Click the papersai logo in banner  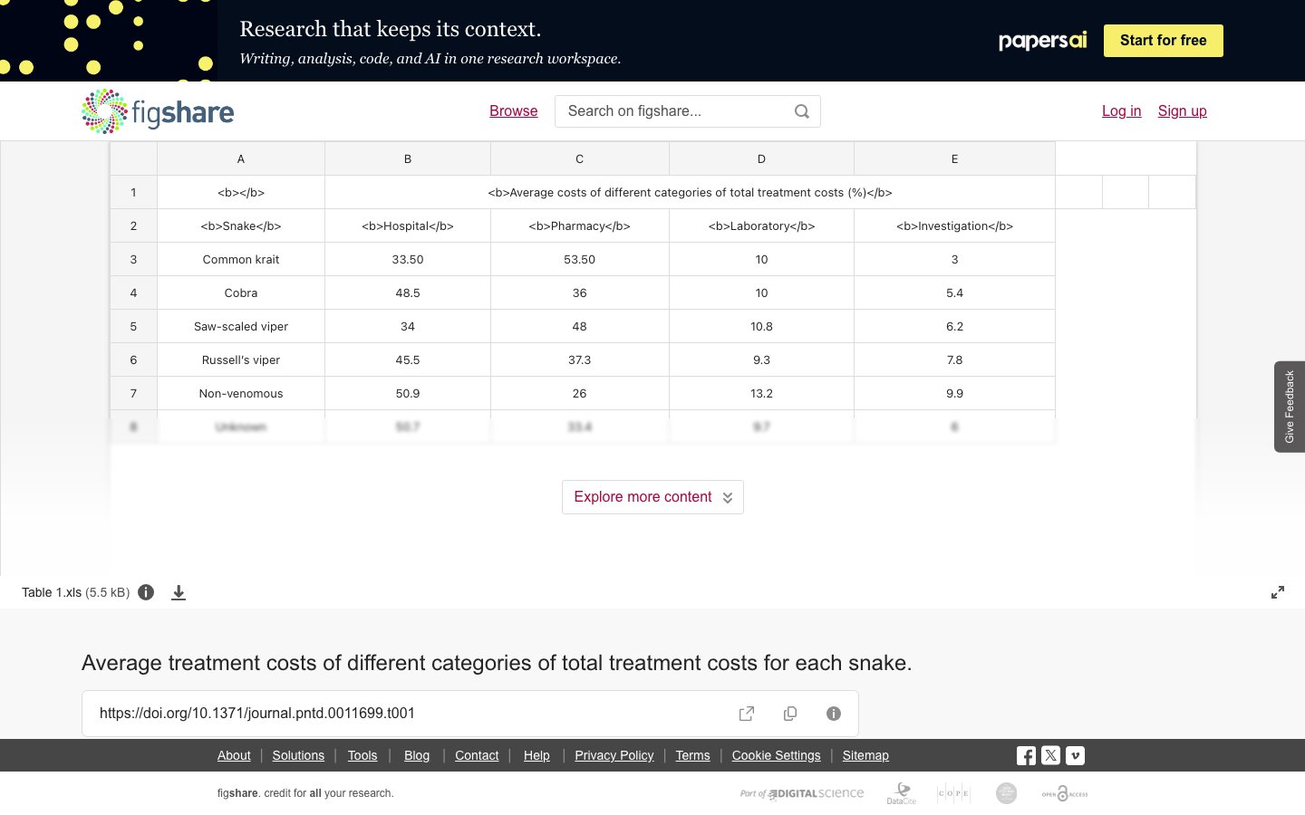pyautogui.click(x=1042, y=41)
